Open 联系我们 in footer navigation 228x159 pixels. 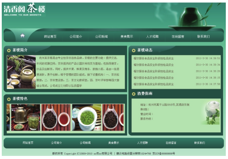pyautogui.click(x=199, y=143)
